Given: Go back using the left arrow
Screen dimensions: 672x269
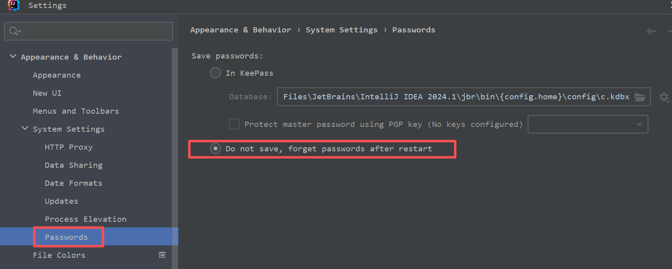Looking at the screenshot, I should 652,31.
